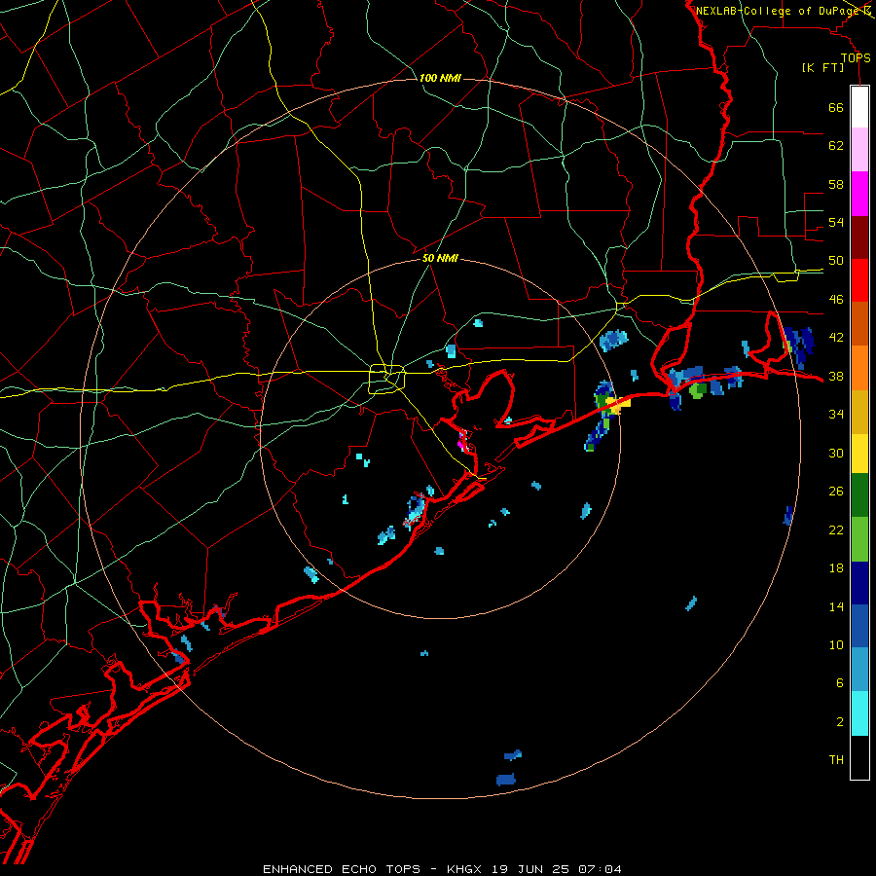The image size is (876, 876).
Task: Click the KHGX station identifier
Action: point(463,869)
